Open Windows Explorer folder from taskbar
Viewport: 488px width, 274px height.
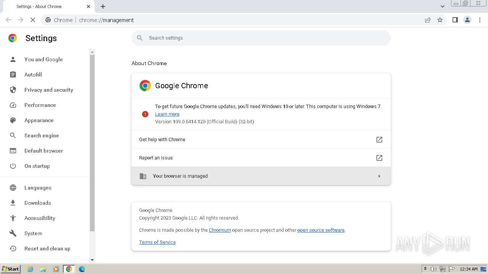(43, 269)
